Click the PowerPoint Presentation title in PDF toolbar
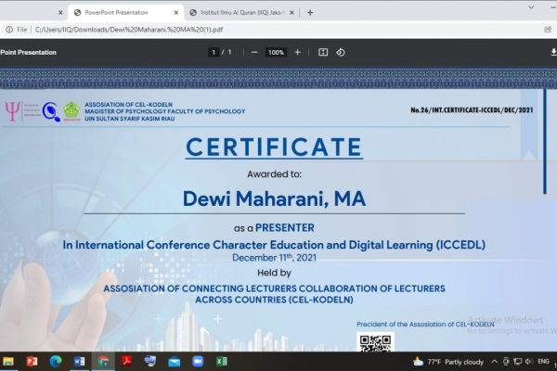Image resolution: width=557 pixels, height=371 pixels. pyautogui.click(x=28, y=52)
